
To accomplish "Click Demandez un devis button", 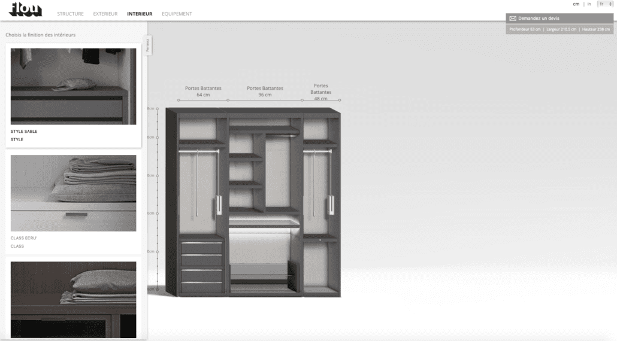I will pos(559,19).
